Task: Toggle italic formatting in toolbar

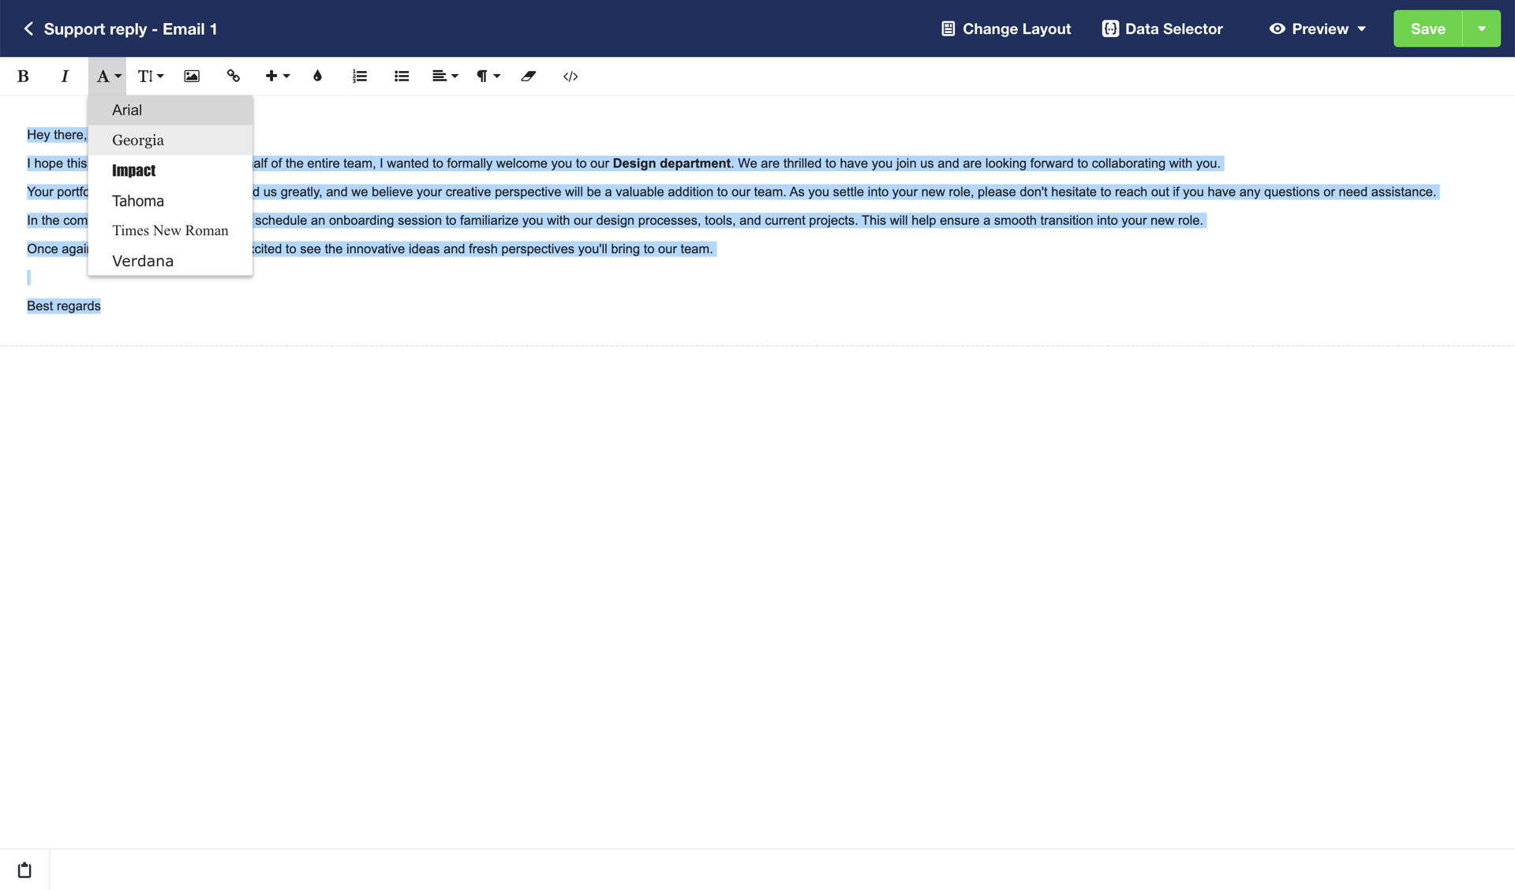Action: pyautogui.click(x=65, y=77)
